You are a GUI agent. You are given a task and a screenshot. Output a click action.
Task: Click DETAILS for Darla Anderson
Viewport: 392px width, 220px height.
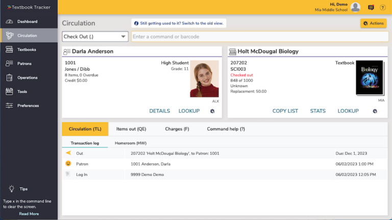click(x=159, y=111)
